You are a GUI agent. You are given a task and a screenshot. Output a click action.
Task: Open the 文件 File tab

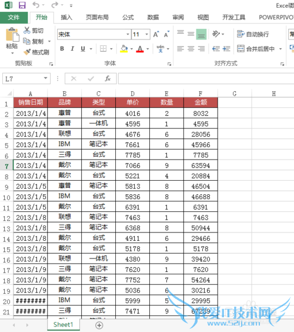(x=14, y=17)
